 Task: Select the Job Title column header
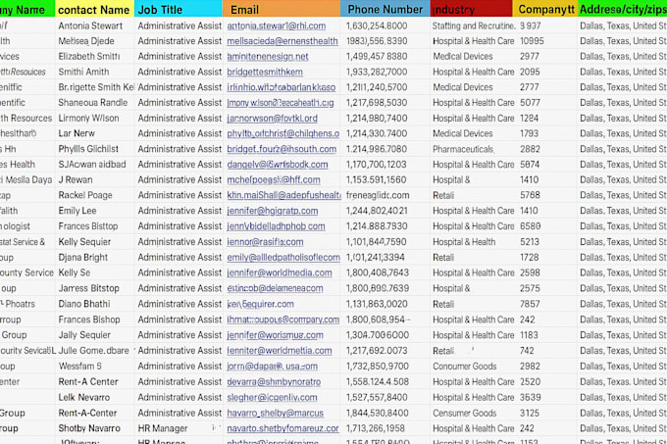tap(179, 9)
